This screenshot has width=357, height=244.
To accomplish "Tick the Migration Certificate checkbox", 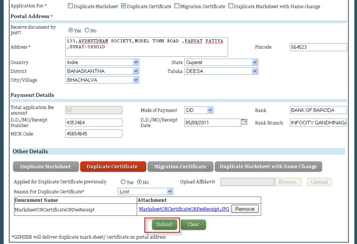I will 177,6.
